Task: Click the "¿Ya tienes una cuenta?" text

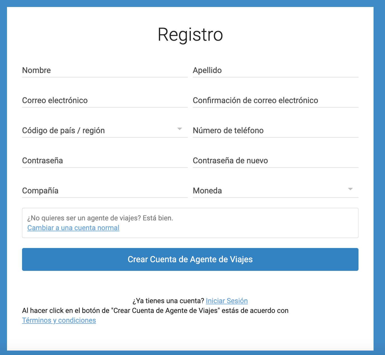Action: point(169,301)
